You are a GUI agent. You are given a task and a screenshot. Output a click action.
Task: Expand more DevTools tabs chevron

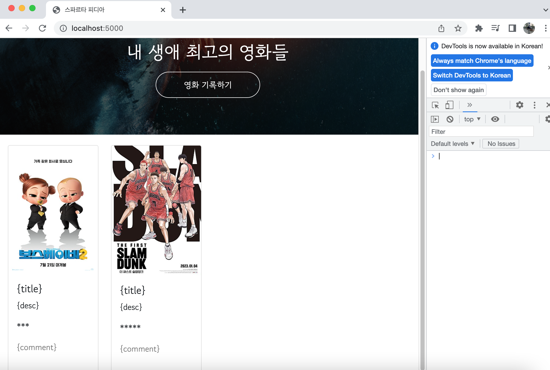tap(470, 105)
